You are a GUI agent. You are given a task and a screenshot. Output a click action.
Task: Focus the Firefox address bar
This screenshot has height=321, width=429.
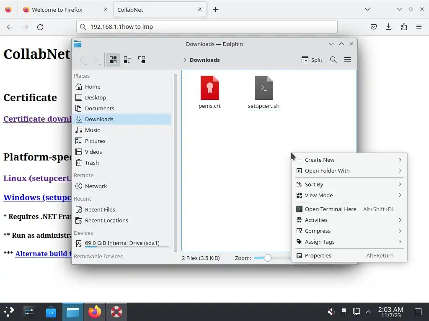[207, 27]
